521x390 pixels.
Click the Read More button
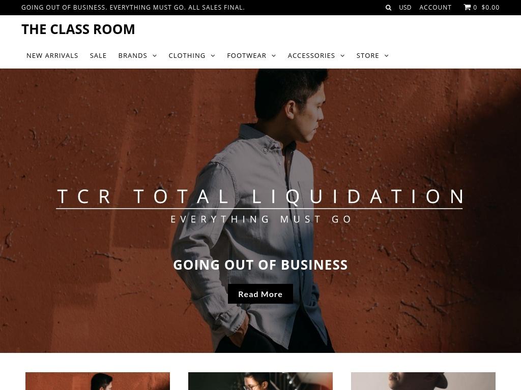(x=260, y=294)
